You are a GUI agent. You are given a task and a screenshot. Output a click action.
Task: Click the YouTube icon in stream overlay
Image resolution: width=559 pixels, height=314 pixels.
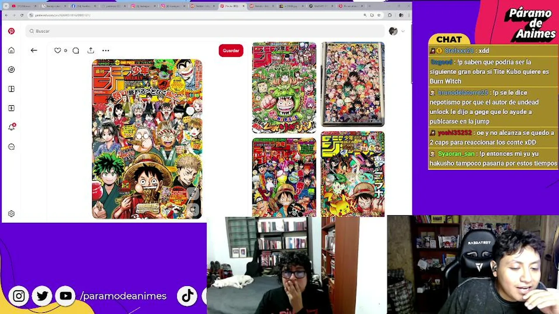(x=66, y=296)
